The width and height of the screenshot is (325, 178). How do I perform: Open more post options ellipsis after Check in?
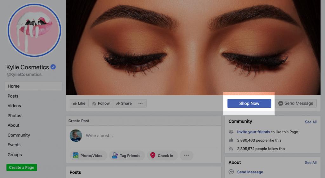(x=187, y=156)
